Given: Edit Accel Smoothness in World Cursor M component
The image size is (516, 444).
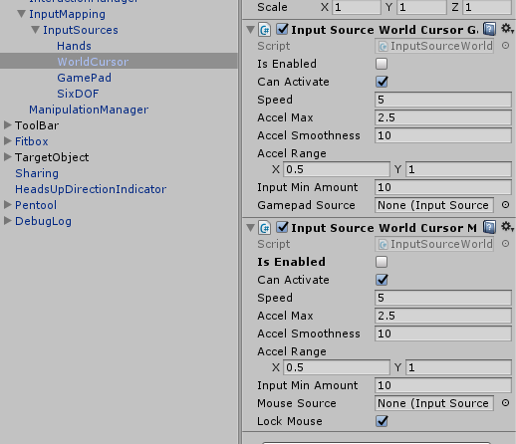Looking at the screenshot, I should (443, 333).
